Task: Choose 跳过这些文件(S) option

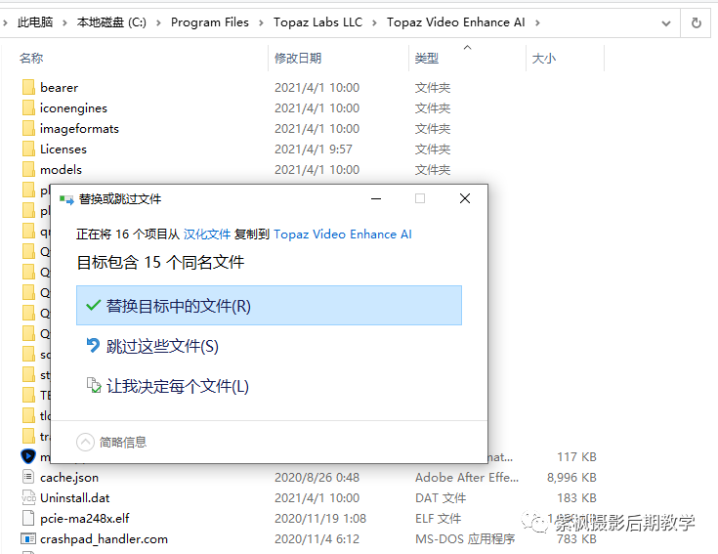Action: click(x=269, y=346)
